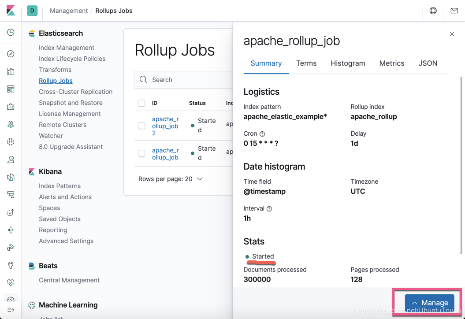
Task: Switch to the Histogram tab
Action: coord(348,63)
